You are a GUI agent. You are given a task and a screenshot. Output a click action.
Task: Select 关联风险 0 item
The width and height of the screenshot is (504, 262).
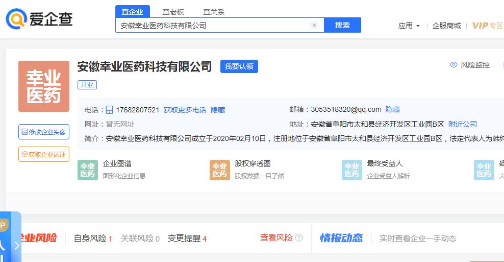[x=140, y=239]
